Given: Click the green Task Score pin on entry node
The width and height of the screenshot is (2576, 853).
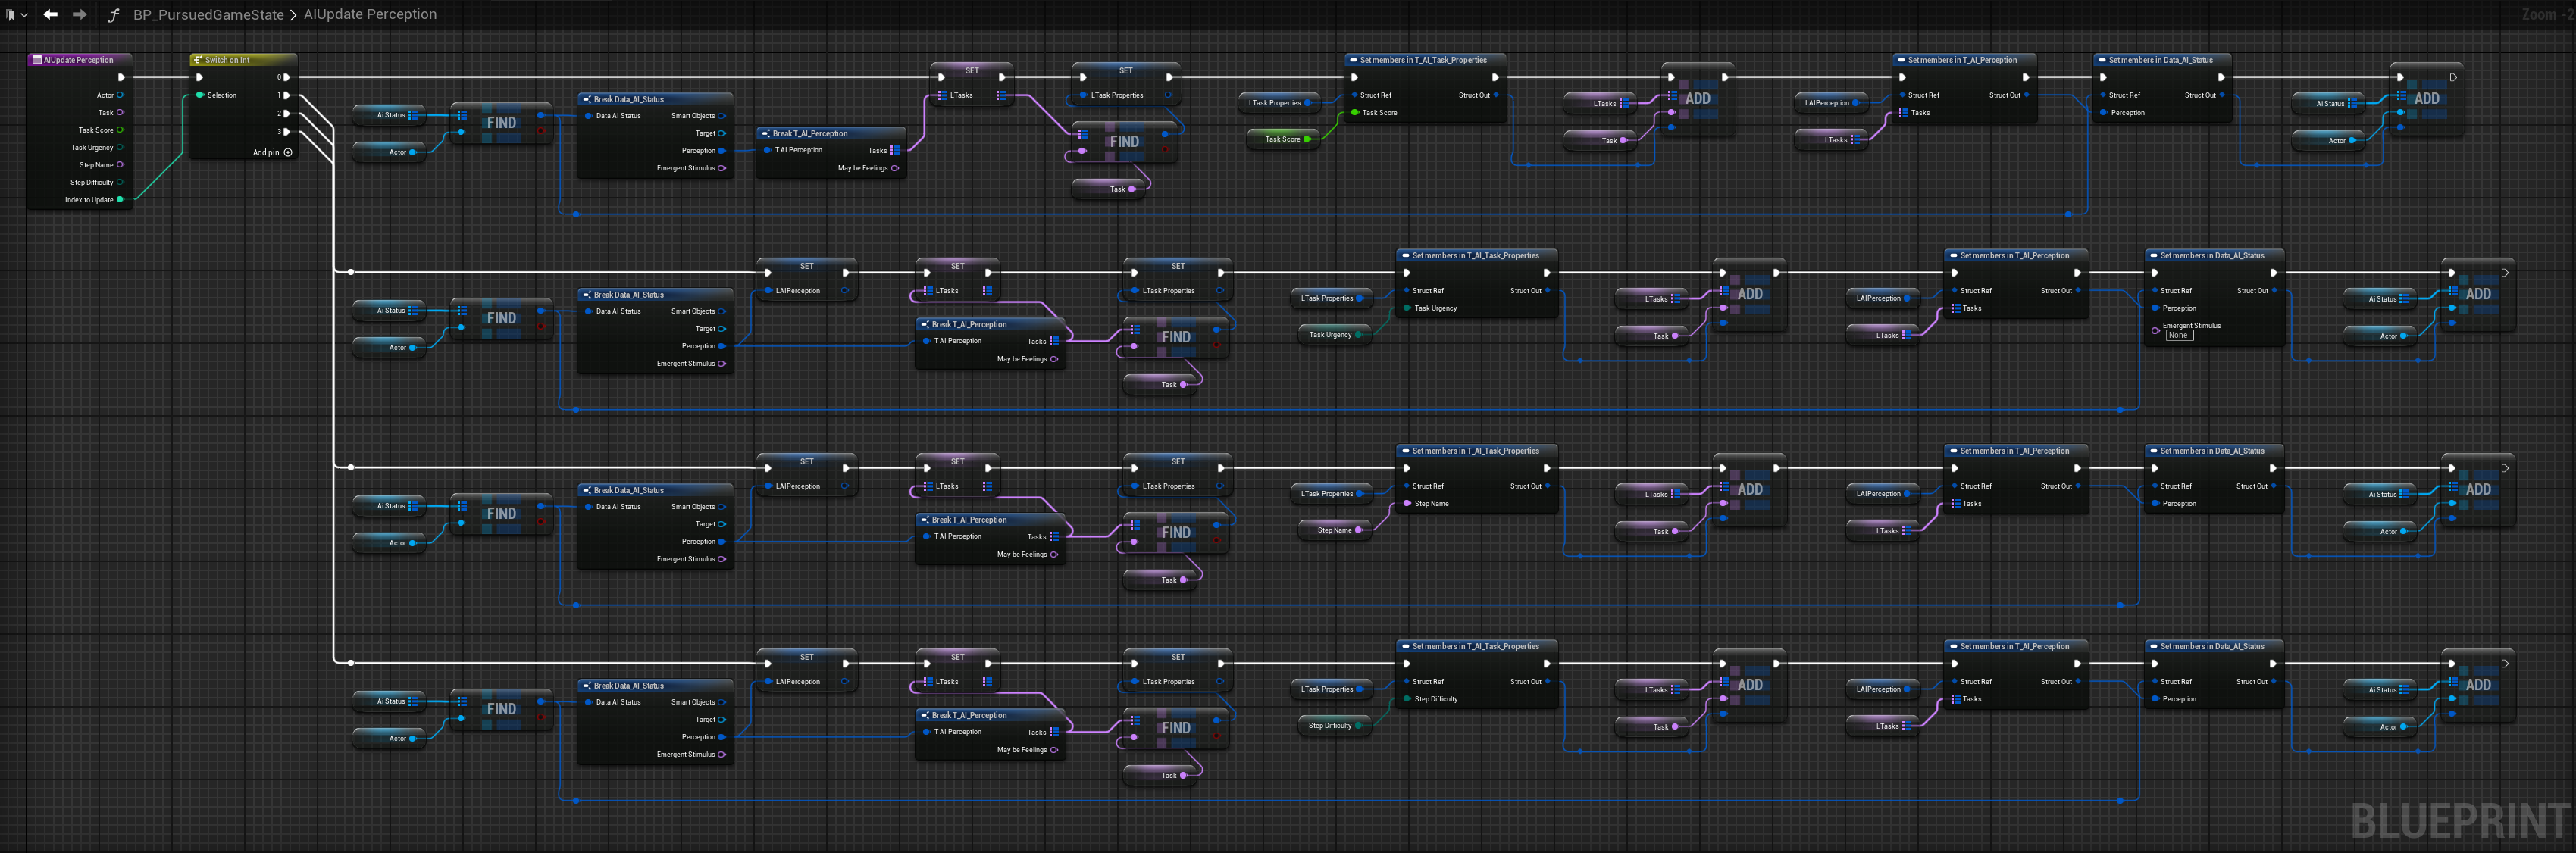Looking at the screenshot, I should pos(121,130).
